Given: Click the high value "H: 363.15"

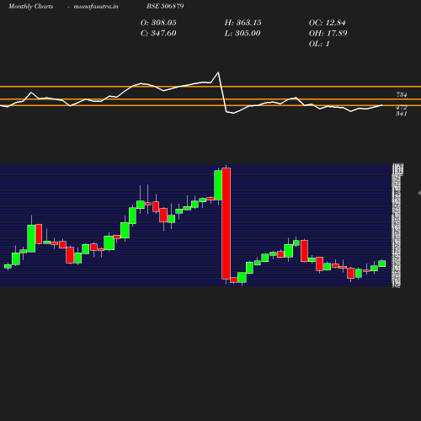Looking at the screenshot, I should 242,23.
